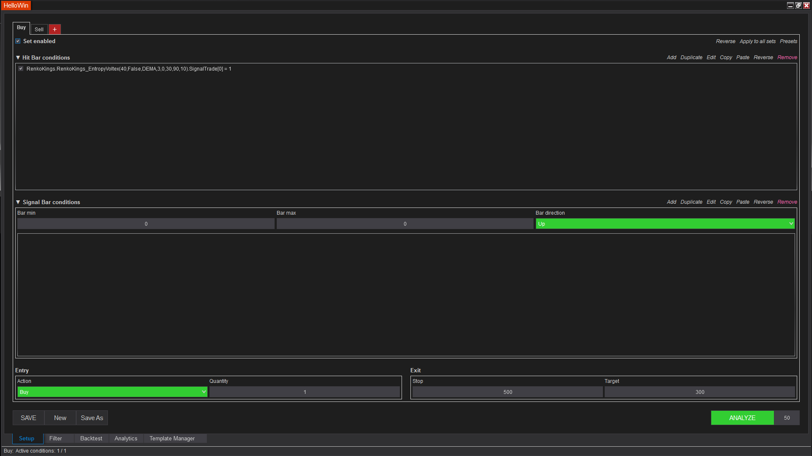Screen dimensions: 812x456
Task: Click the Bar min input field
Action: [146, 224]
